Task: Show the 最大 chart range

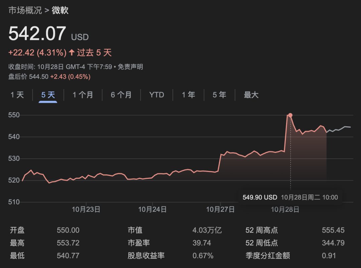Action: coord(251,95)
